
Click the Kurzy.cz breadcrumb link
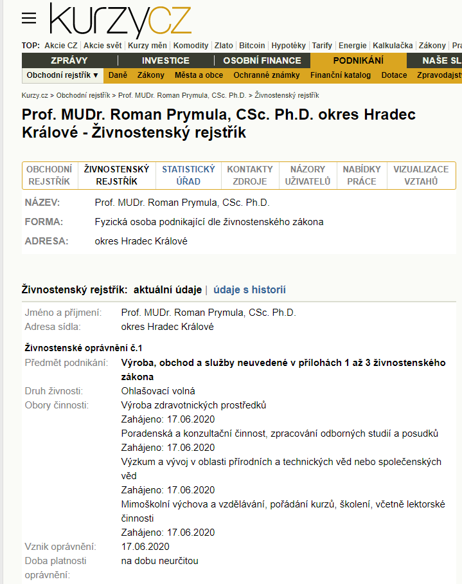(35, 95)
